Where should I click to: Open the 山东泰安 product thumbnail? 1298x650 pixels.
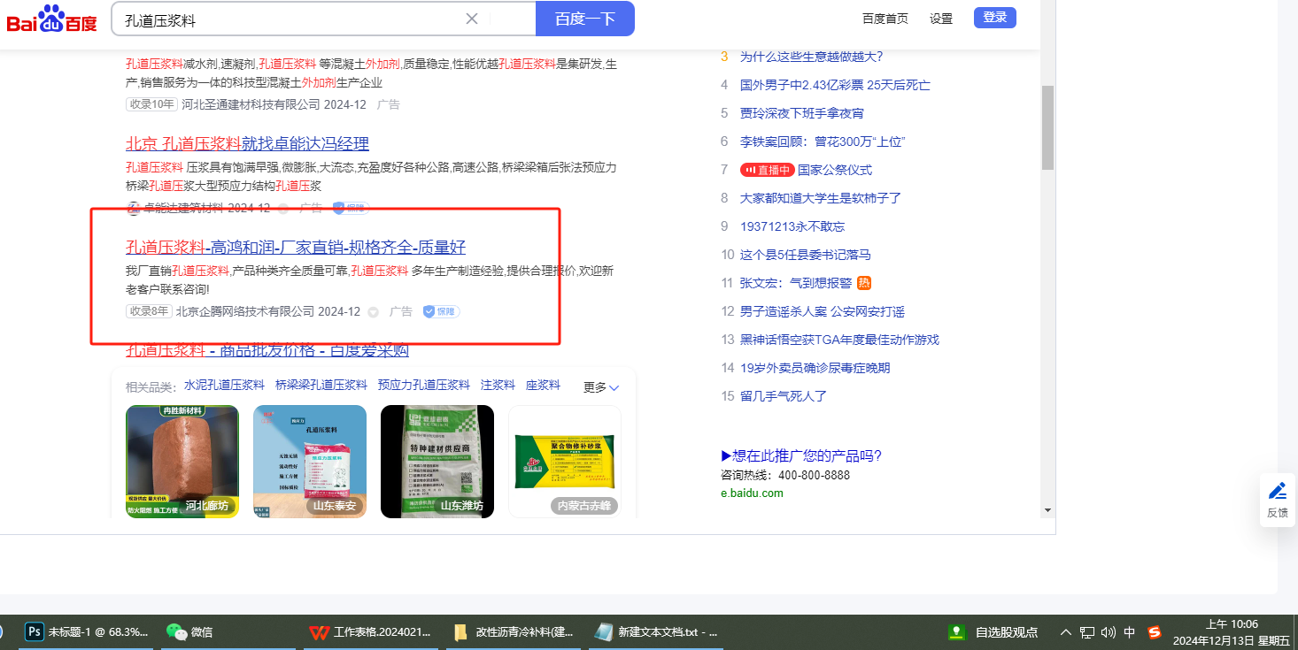click(310, 462)
